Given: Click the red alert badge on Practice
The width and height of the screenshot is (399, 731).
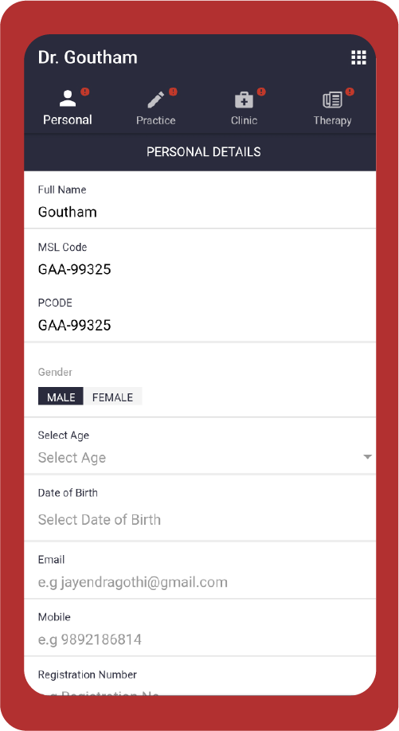Looking at the screenshot, I should tap(173, 92).
